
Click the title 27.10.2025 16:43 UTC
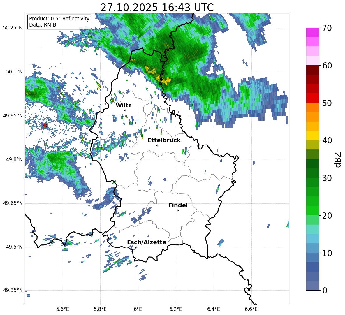157,8
